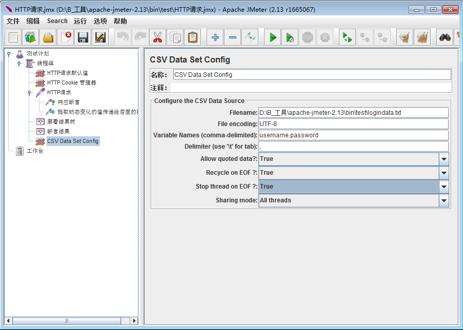Click tree panel scrollbar left arrow

click(x=8, y=321)
